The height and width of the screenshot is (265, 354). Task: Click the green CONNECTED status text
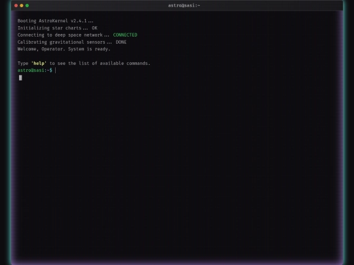point(125,35)
